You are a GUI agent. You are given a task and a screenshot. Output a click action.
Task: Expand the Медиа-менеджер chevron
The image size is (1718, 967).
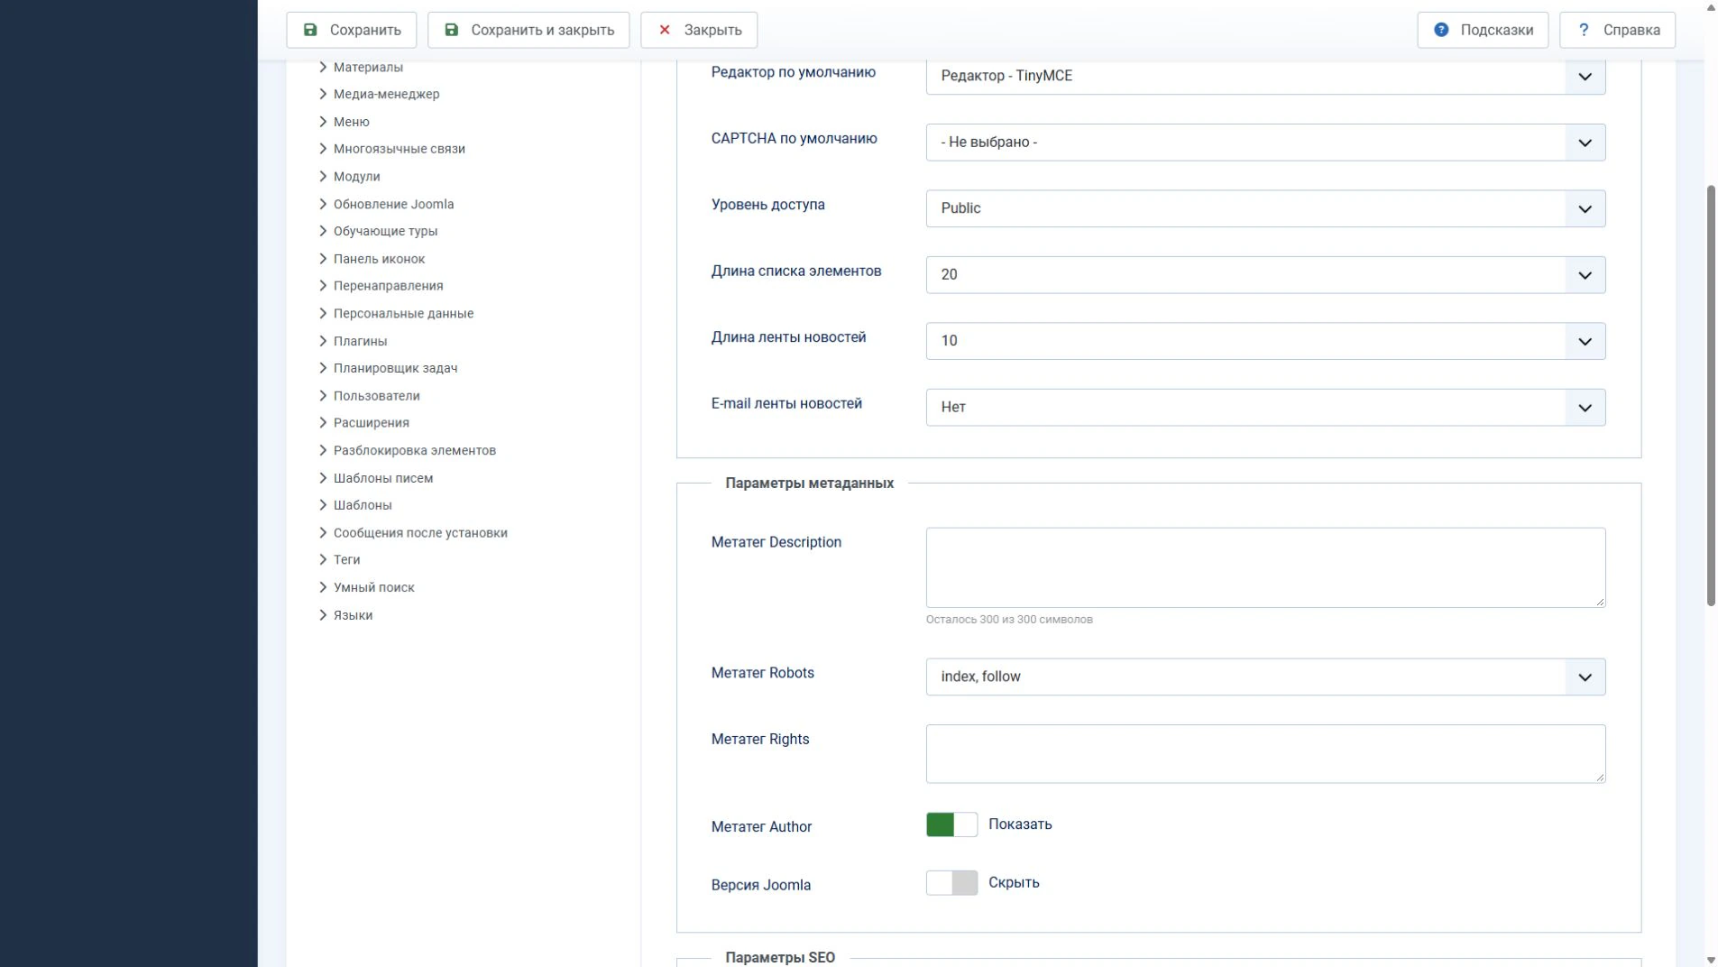323,94
